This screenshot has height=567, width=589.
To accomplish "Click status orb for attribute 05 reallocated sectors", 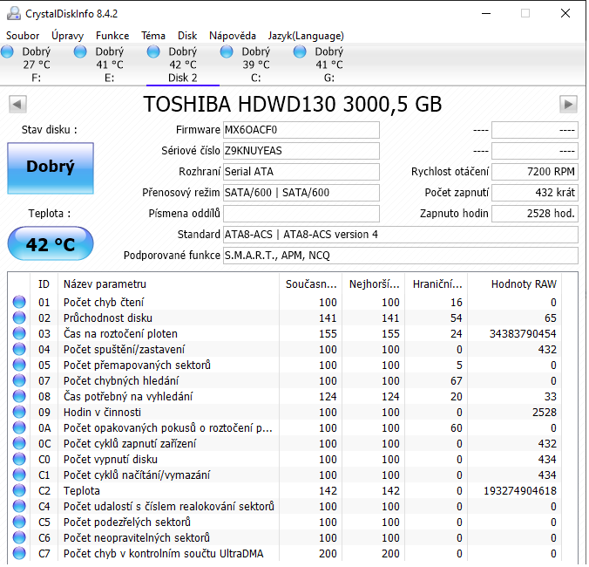I will [x=19, y=365].
